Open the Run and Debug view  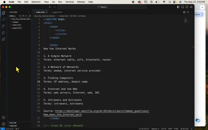(x=4, y=32)
